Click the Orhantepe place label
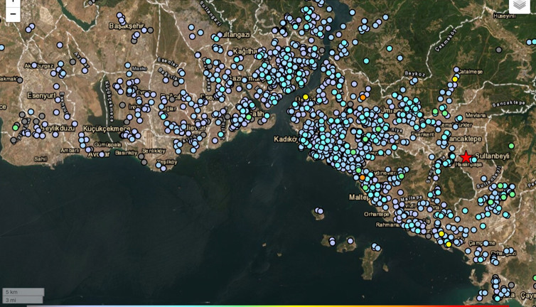The image size is (536, 307). click(375, 214)
